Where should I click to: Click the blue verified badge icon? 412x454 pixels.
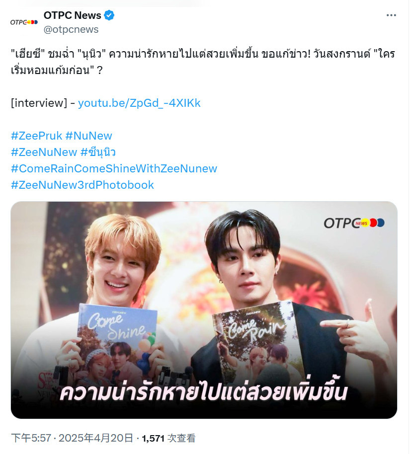coord(109,15)
